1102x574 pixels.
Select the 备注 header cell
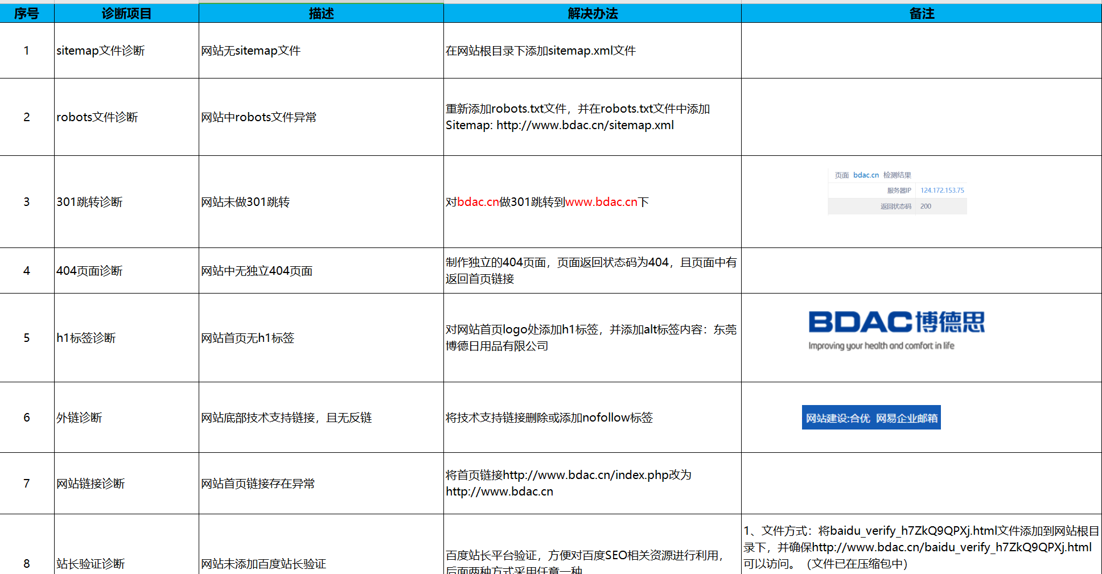point(921,13)
